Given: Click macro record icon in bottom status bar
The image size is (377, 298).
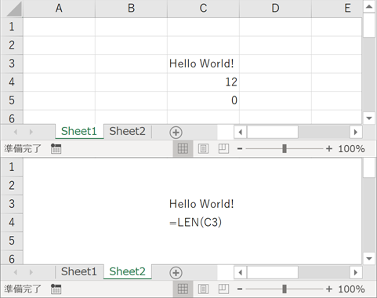Looking at the screenshot, I should point(56,289).
